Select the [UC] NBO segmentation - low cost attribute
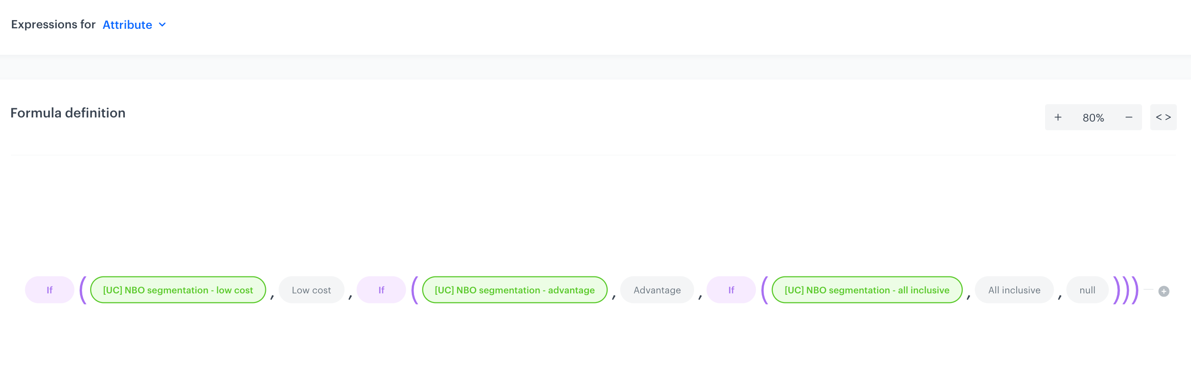 pos(178,290)
